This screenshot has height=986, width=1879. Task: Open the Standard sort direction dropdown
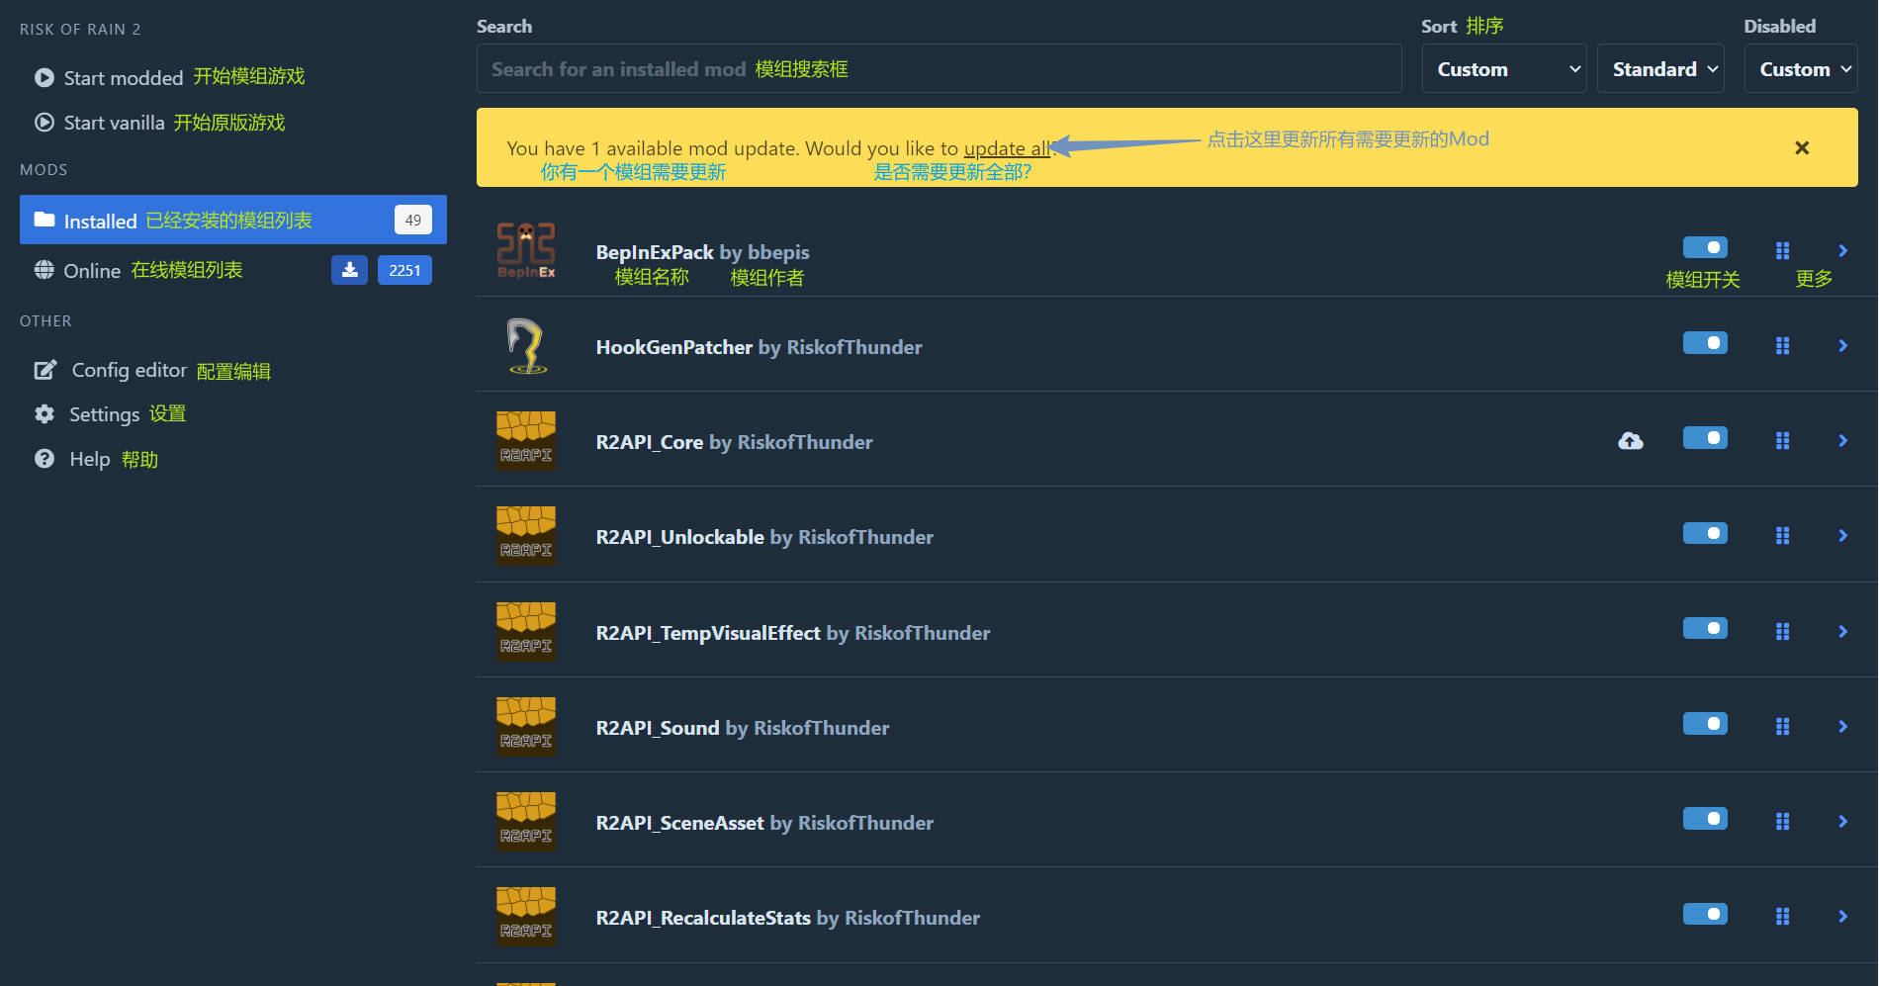point(1660,68)
